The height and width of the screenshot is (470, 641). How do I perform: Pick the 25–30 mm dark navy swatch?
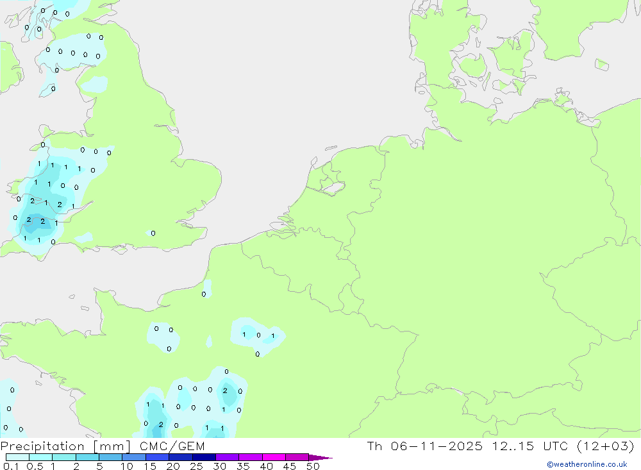click(204, 457)
